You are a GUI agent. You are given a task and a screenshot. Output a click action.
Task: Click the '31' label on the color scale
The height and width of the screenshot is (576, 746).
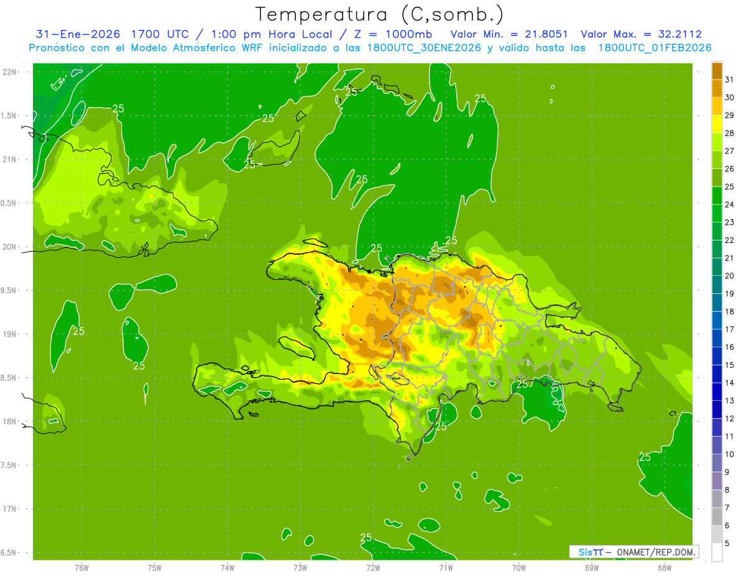tap(730, 79)
